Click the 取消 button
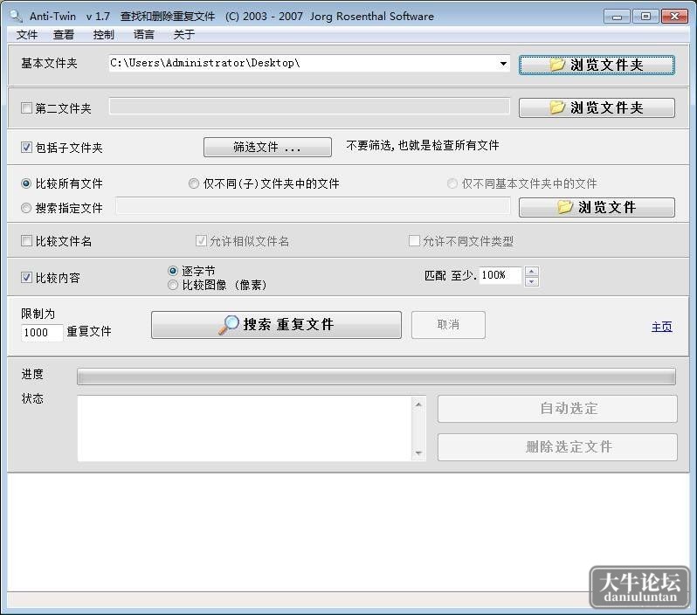 448,325
